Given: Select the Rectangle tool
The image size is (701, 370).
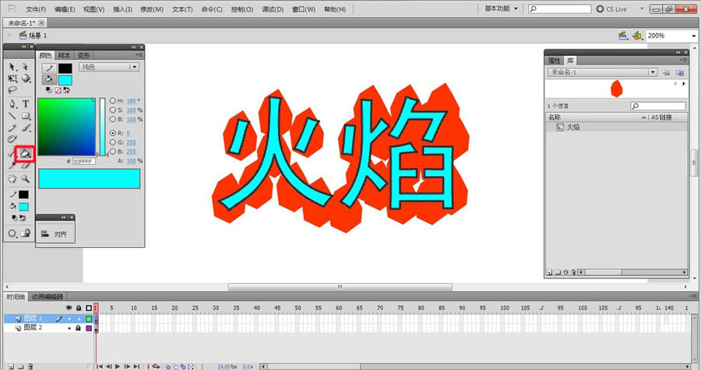Looking at the screenshot, I should (26, 116).
